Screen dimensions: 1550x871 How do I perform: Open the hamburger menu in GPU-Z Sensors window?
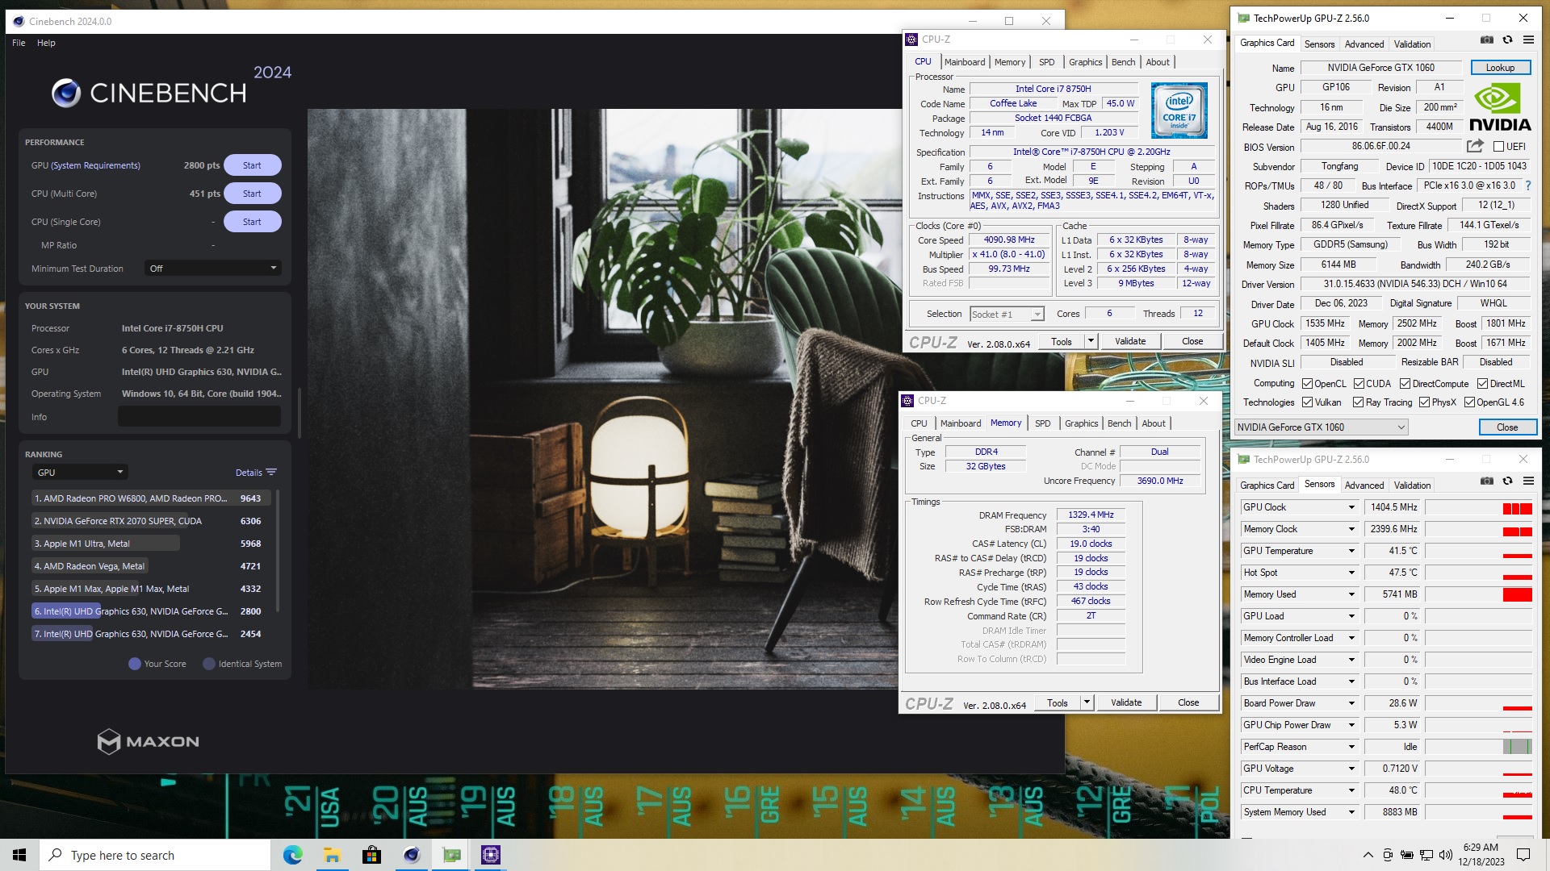(1528, 481)
